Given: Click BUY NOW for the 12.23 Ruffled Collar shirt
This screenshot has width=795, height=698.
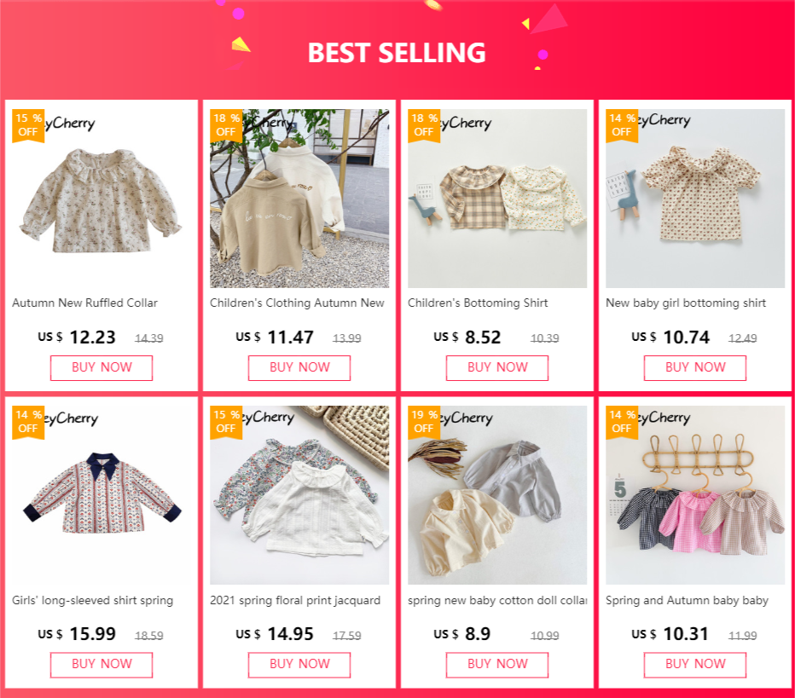Looking at the screenshot, I should pos(102,367).
